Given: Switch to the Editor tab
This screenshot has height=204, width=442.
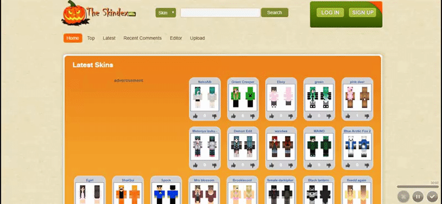Looking at the screenshot, I should 176,38.
